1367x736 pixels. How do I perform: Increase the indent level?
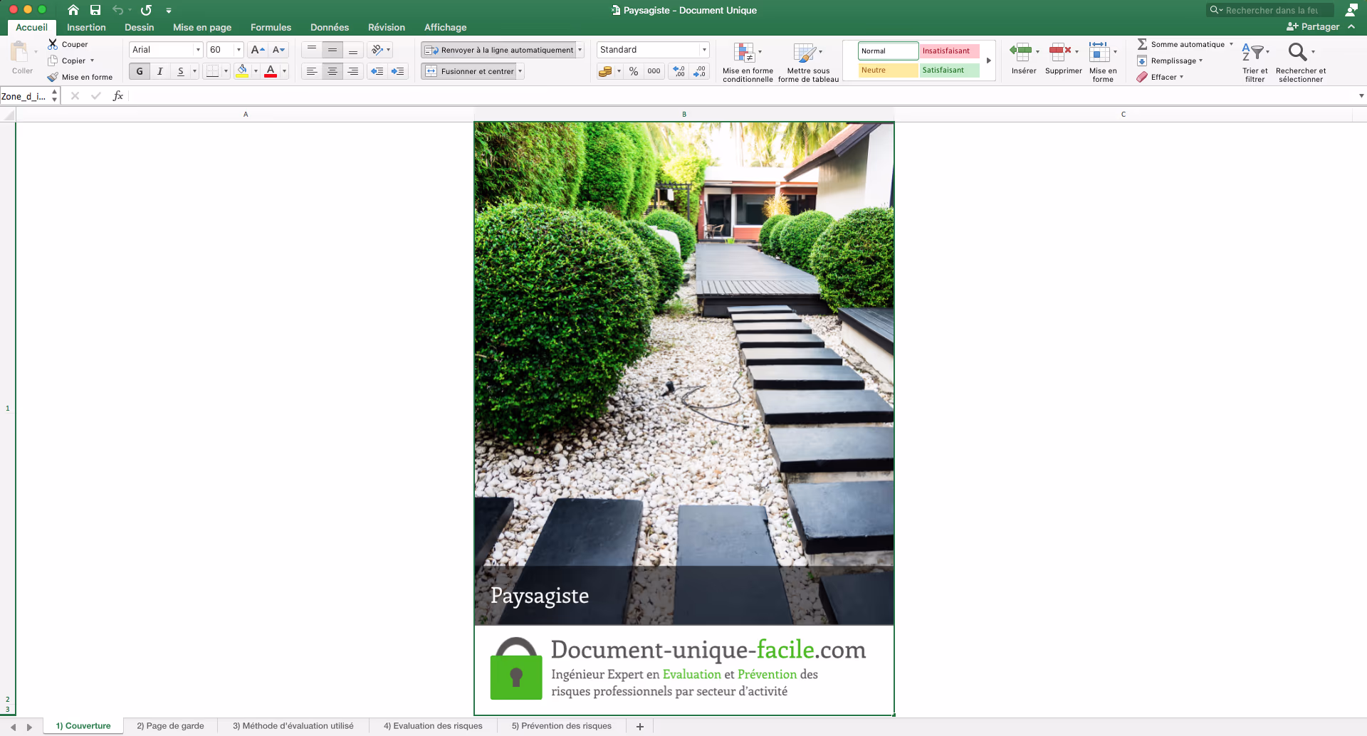(397, 71)
